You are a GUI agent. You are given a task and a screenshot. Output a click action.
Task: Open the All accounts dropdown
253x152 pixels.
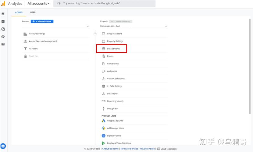(38, 3)
